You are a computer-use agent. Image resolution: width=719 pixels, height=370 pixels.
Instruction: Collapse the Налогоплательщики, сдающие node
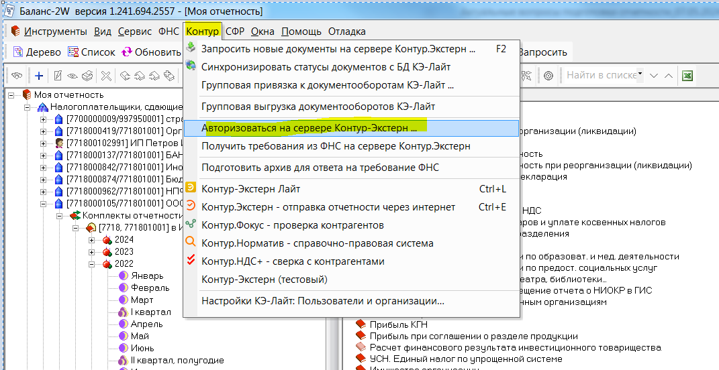[x=28, y=107]
